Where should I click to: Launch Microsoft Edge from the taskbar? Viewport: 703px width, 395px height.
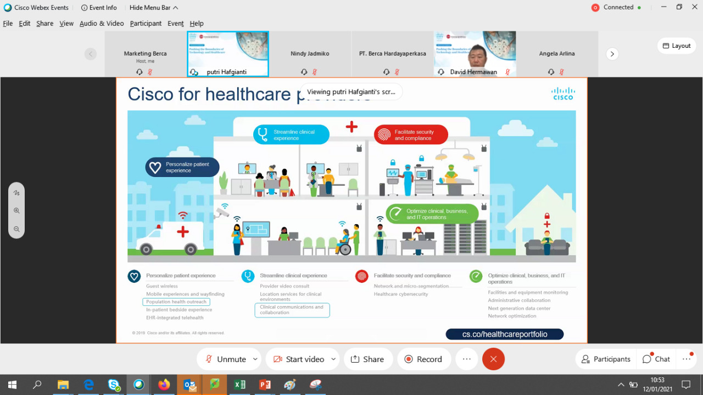click(x=88, y=385)
